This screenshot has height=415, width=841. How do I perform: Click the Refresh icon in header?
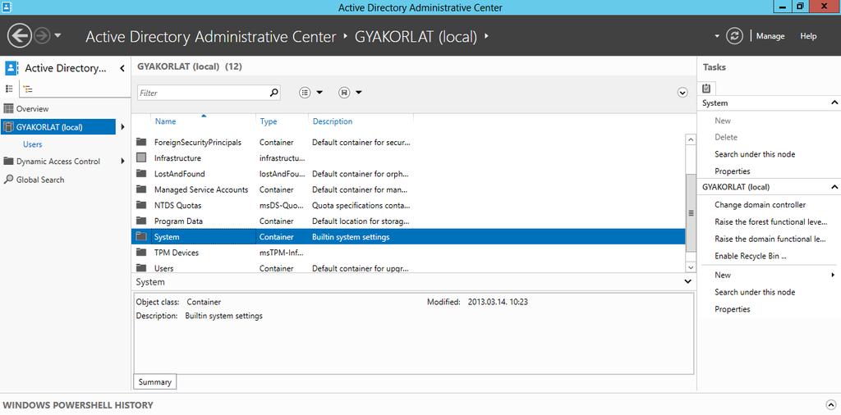click(x=734, y=36)
